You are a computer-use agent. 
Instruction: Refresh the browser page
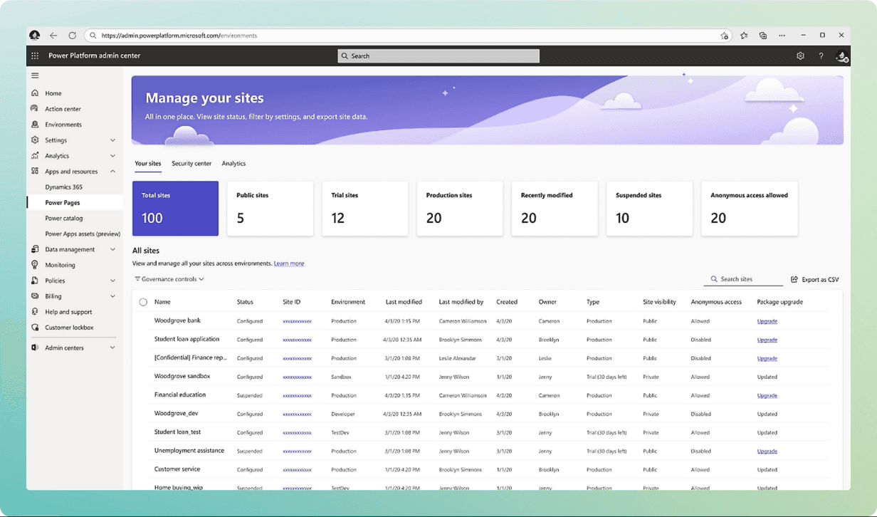pyautogui.click(x=72, y=36)
